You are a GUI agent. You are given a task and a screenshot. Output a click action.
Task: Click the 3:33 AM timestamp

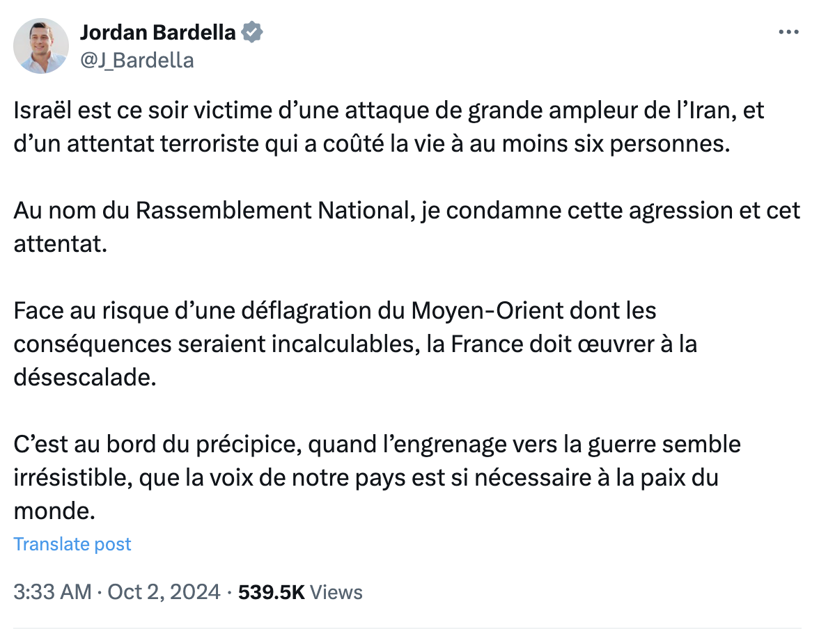pos(52,592)
